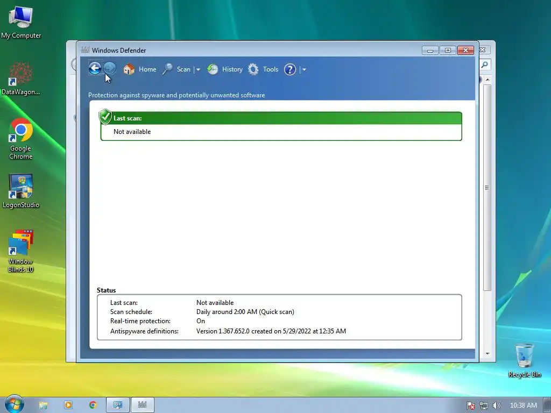551x413 pixels.
Task: Click the green shield checkmark icon
Action: coord(105,117)
